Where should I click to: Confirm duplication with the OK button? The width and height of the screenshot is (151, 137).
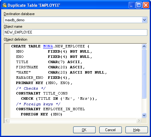click(x=84, y=130)
